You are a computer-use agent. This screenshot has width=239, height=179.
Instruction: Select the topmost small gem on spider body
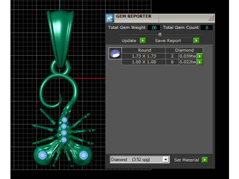tap(64, 120)
